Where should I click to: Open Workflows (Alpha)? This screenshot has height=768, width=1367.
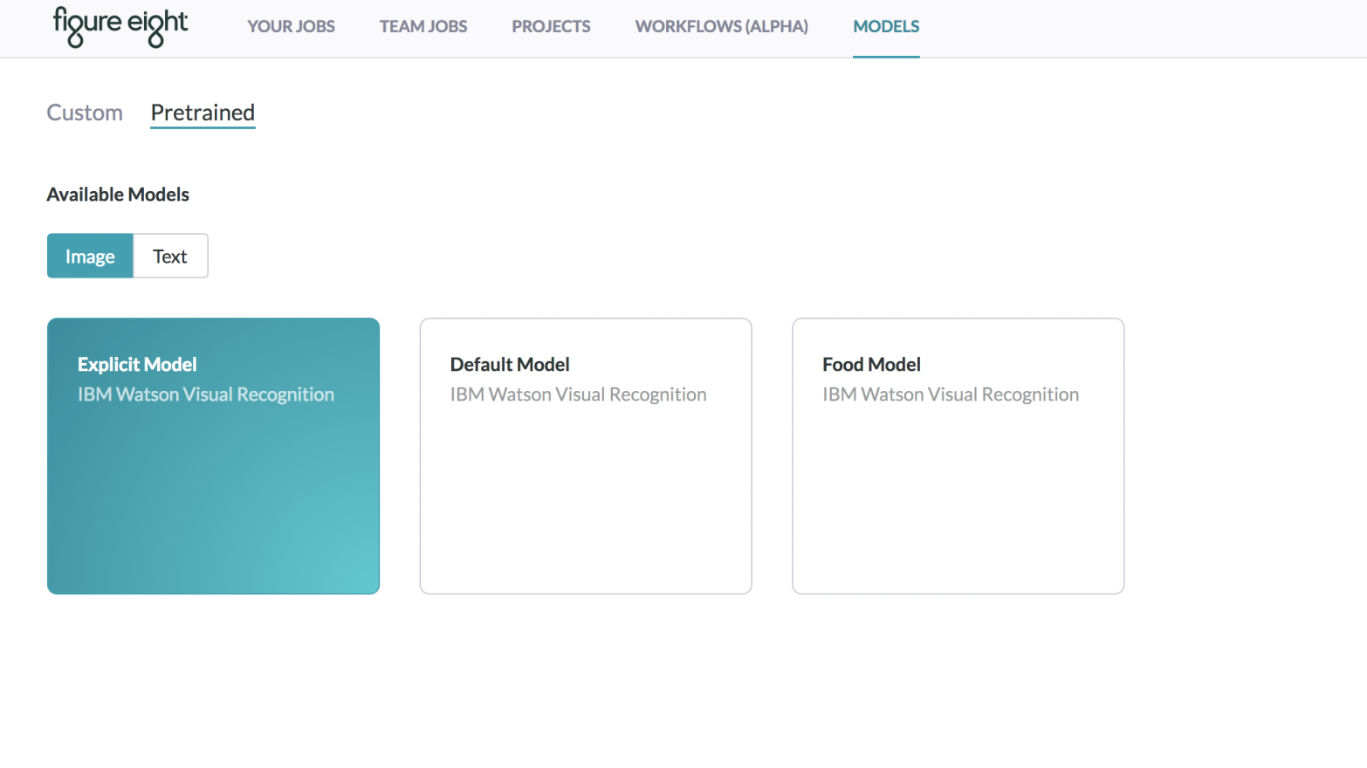point(721,26)
